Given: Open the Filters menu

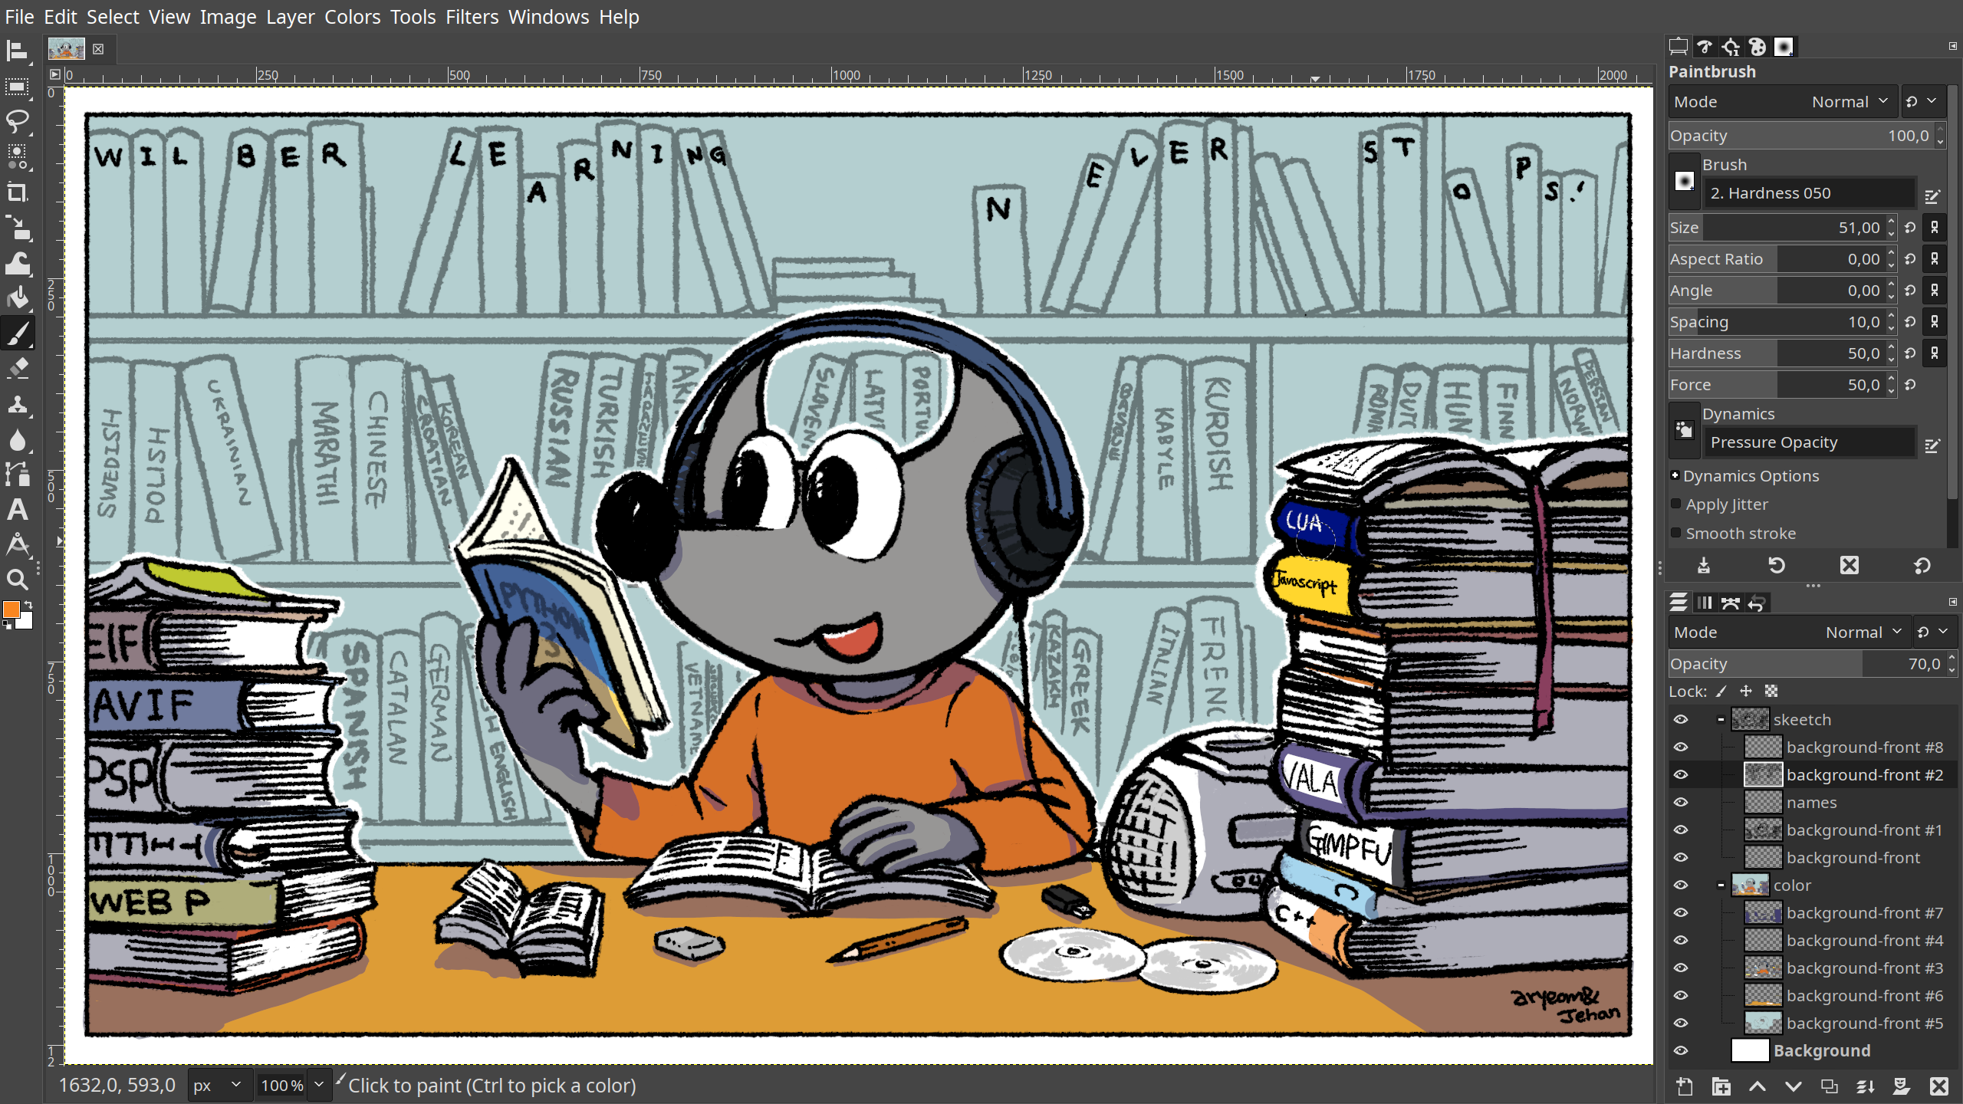Looking at the screenshot, I should tap(472, 17).
